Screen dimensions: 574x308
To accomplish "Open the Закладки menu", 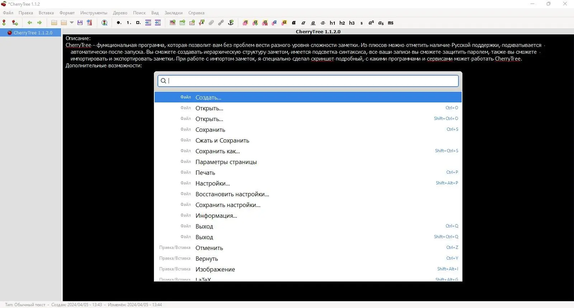I will 174,13.
